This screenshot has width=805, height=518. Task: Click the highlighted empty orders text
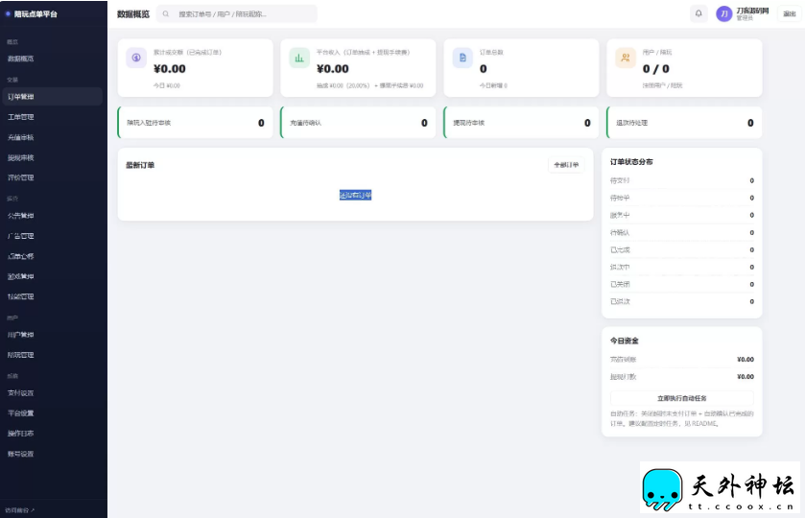click(x=355, y=195)
